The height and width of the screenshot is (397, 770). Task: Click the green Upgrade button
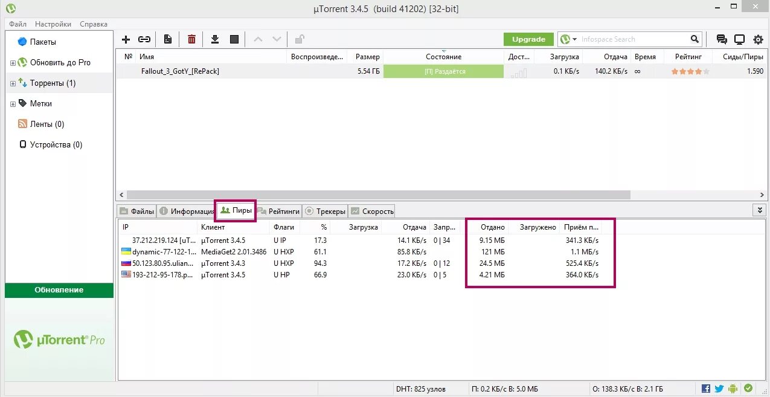click(x=528, y=39)
